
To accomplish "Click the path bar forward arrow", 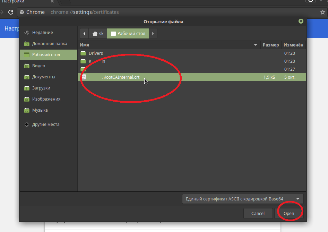I will pyautogui.click(x=153, y=34).
